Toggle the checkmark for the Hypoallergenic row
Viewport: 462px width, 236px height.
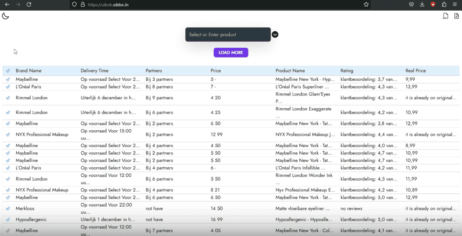point(8,219)
